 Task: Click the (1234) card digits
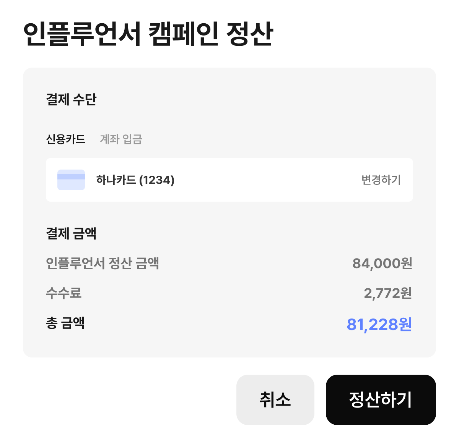(x=157, y=180)
